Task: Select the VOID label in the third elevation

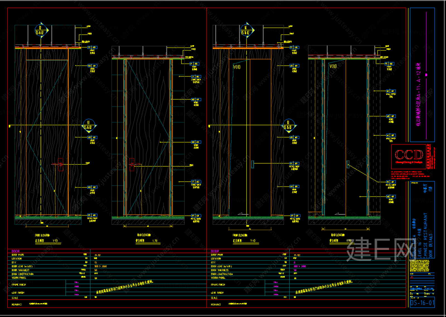Action: pos(237,67)
